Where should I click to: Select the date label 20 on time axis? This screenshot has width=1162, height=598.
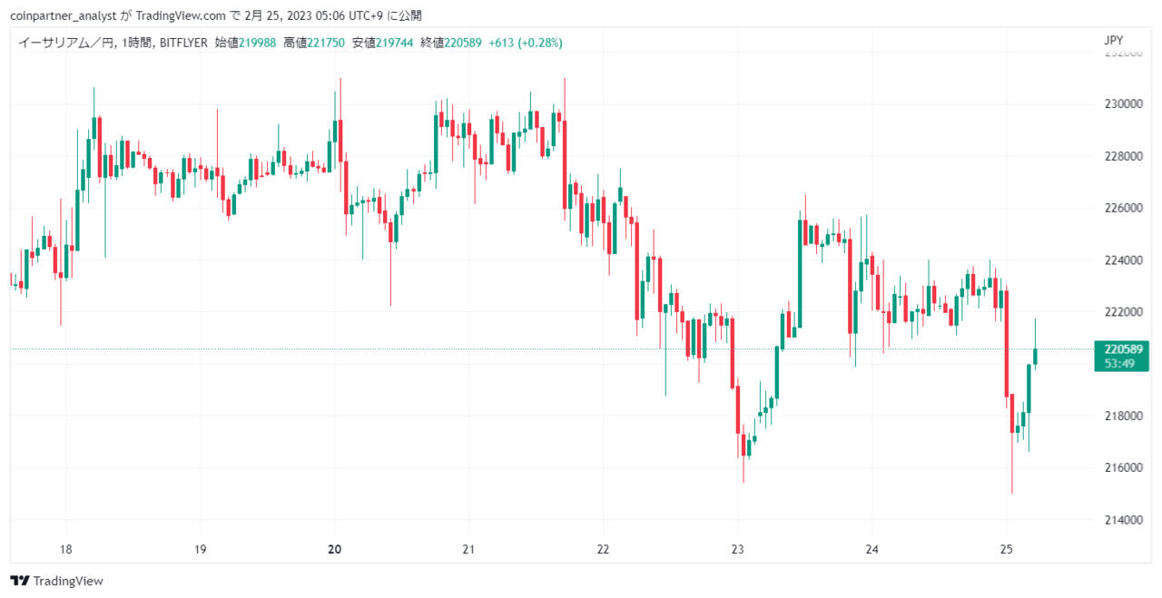point(335,549)
